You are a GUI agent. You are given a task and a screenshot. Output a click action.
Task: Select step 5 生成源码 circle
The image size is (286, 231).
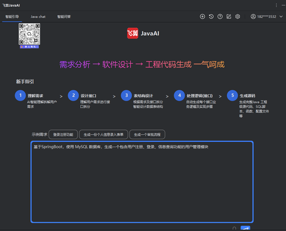pyautogui.click(x=232, y=95)
